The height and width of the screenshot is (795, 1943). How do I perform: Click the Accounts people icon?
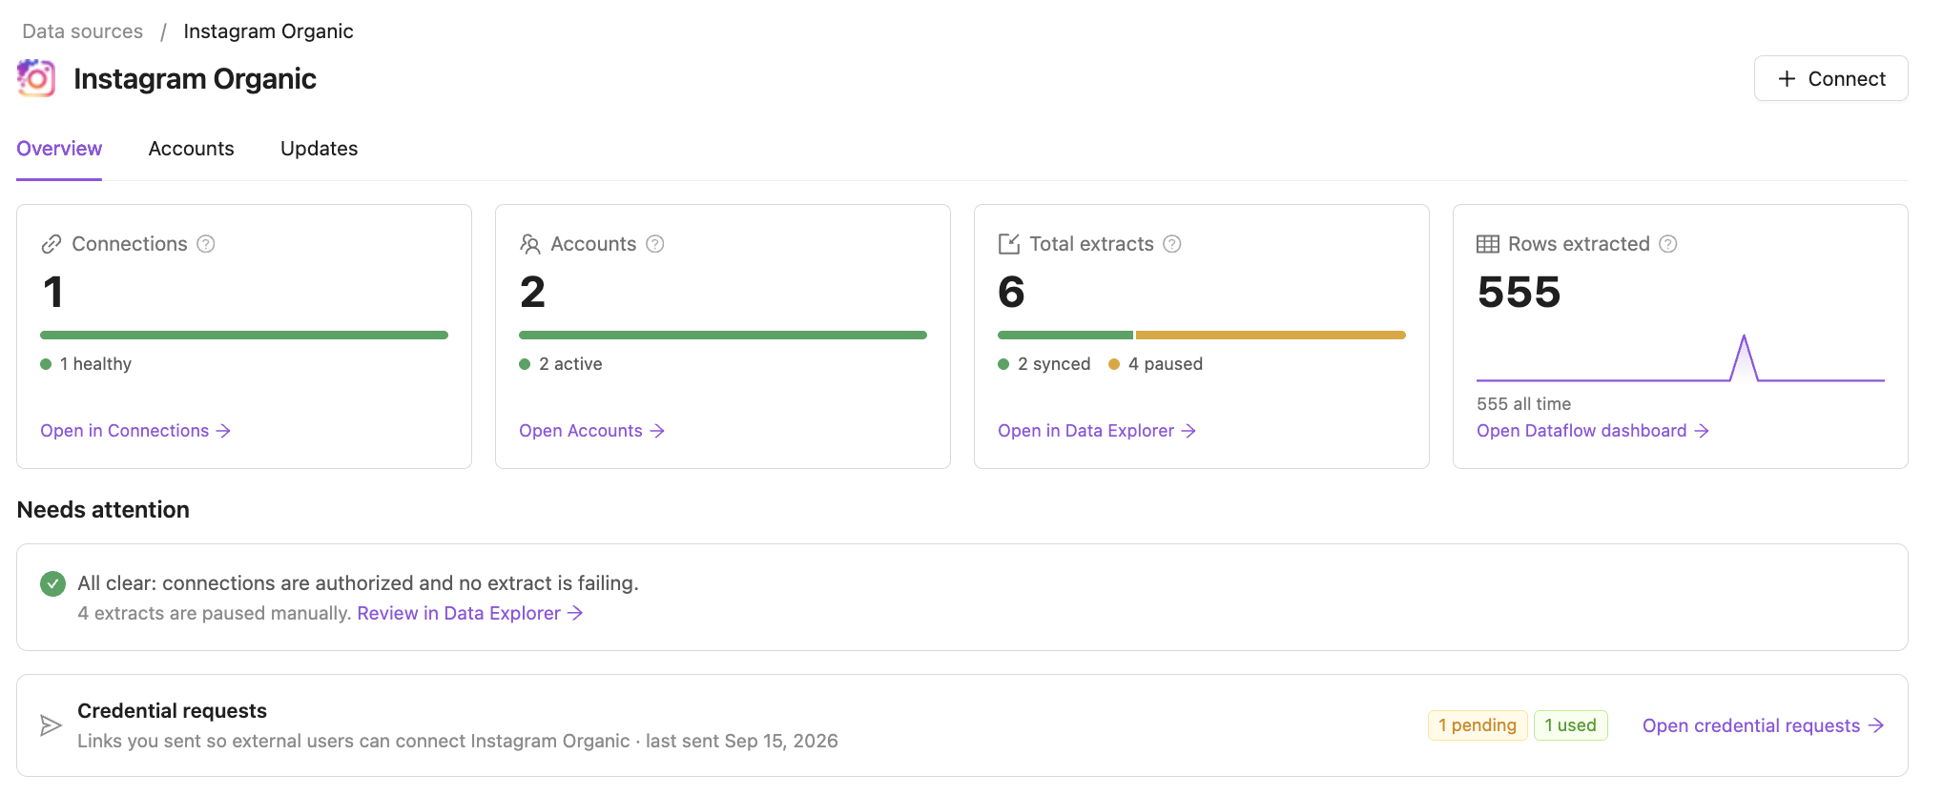(x=530, y=244)
